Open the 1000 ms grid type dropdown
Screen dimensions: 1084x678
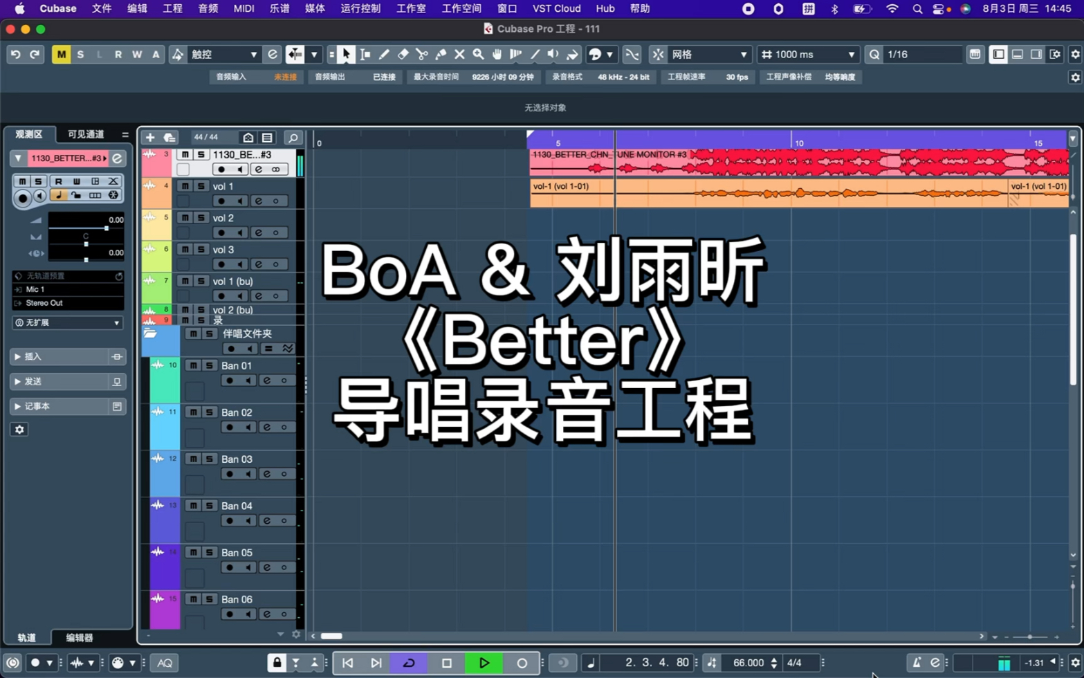(808, 55)
